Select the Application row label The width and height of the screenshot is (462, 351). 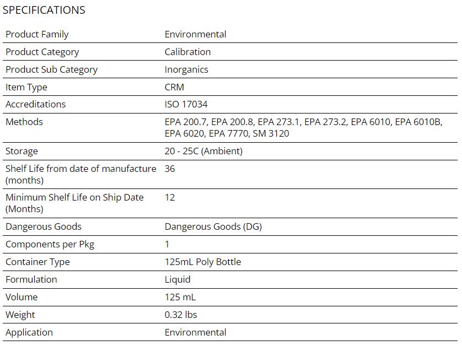(x=29, y=332)
